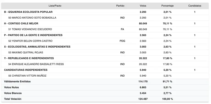Click percentage 2,77 %
211x104 pixels.
[x=168, y=93]
